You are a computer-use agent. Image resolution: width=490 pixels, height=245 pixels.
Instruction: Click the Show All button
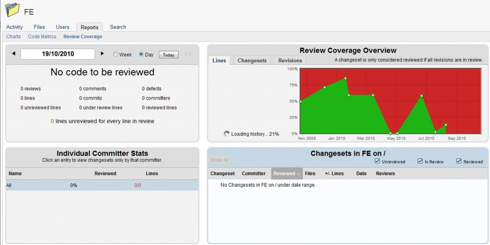pos(219,160)
